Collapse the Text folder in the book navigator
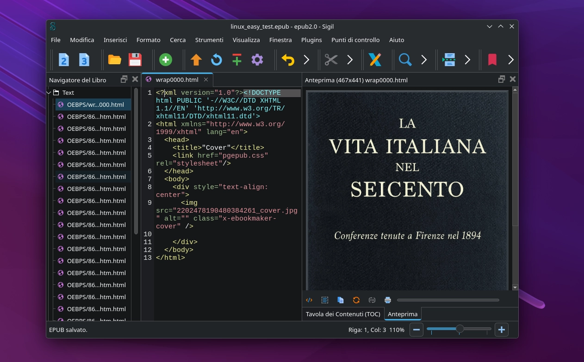The width and height of the screenshot is (584, 362). [x=49, y=92]
